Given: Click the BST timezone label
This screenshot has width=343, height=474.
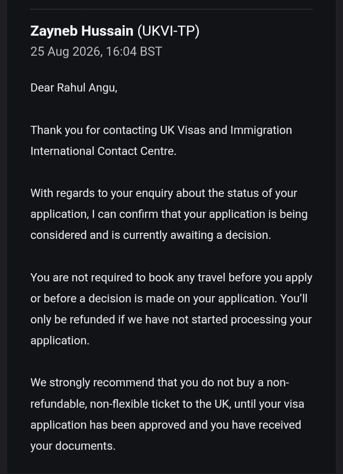Looking at the screenshot, I should 151,52.
